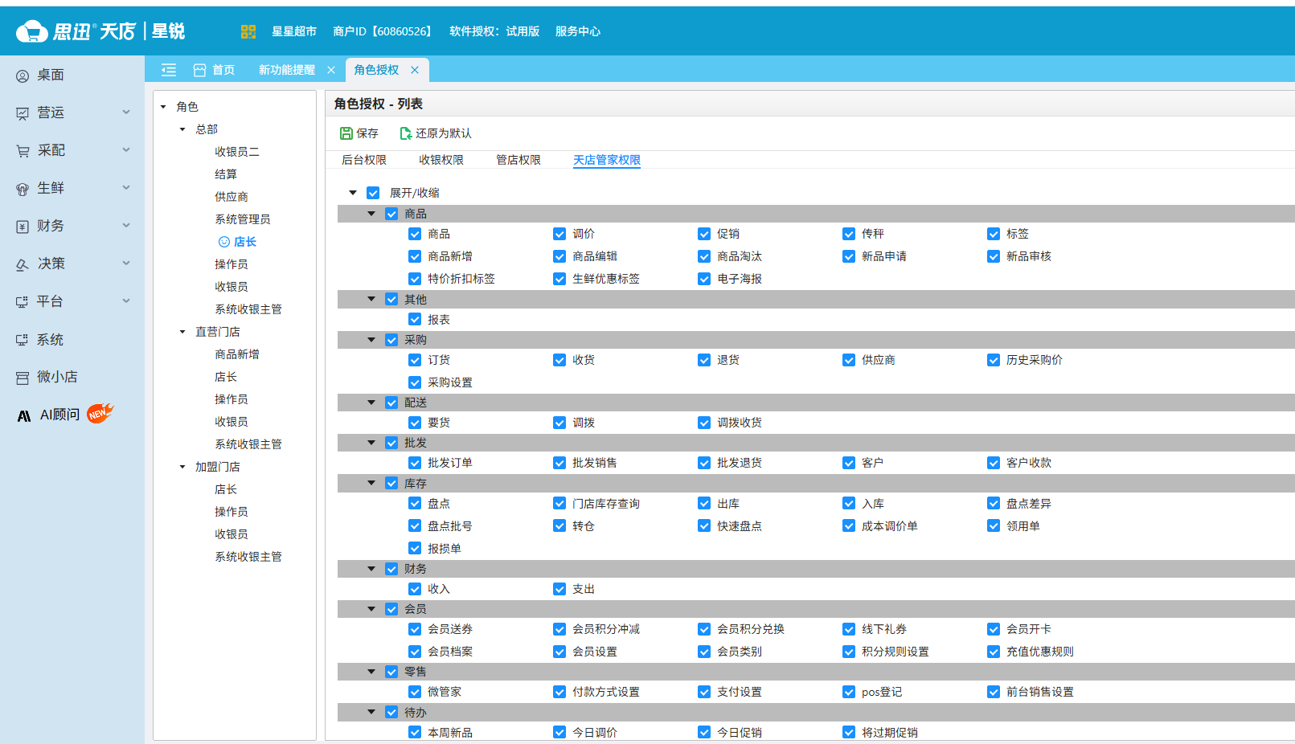Image resolution: width=1295 pixels, height=744 pixels.
Task: Open the 桌面 desktop sidebar icon
Action: coord(23,76)
